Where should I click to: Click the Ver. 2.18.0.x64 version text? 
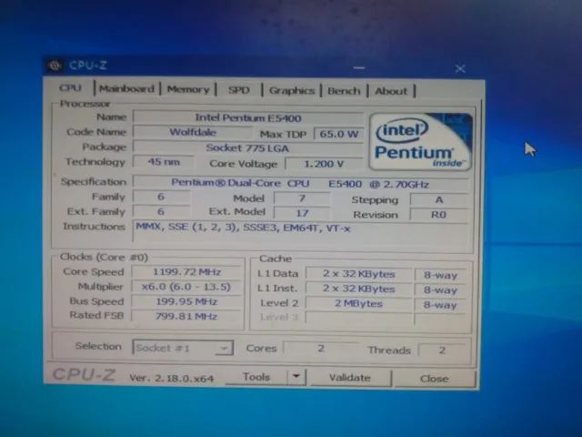tap(172, 379)
